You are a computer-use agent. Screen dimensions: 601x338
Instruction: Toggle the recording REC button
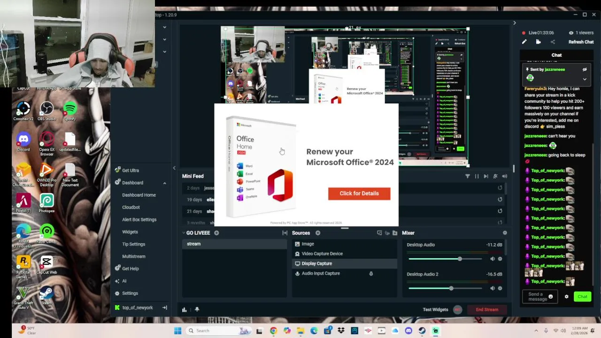[x=458, y=309]
